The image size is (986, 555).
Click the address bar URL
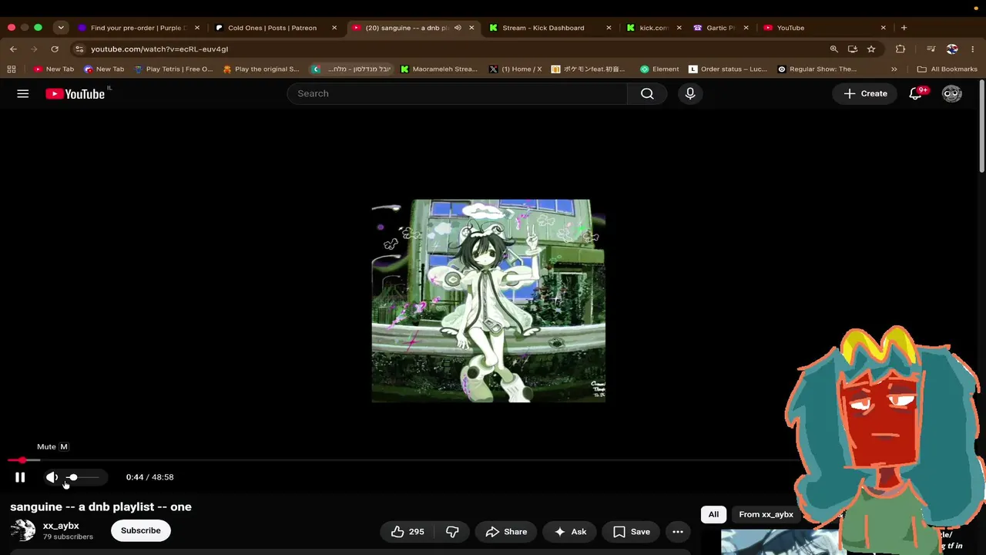pos(159,49)
